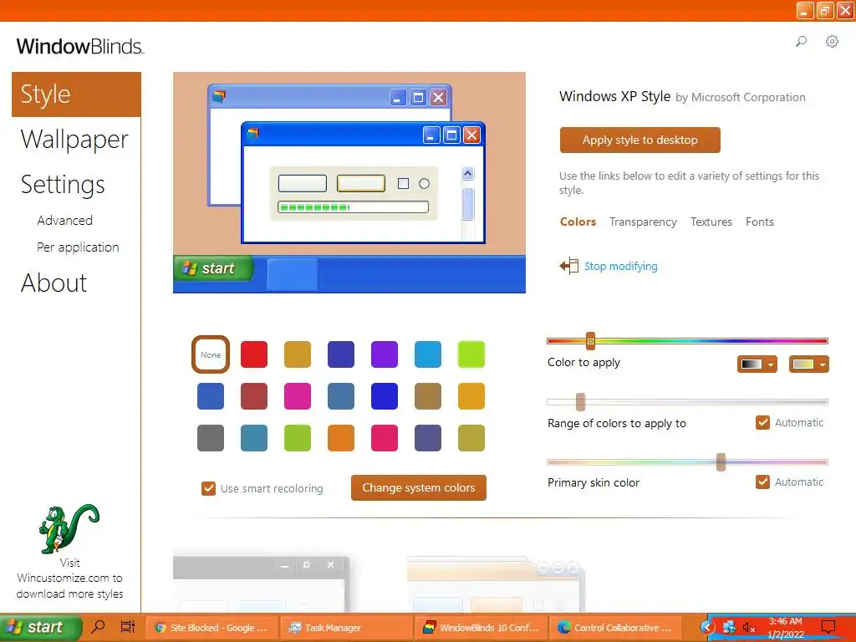856x642 pixels.
Task: Open the Settings section
Action: pyautogui.click(x=62, y=185)
